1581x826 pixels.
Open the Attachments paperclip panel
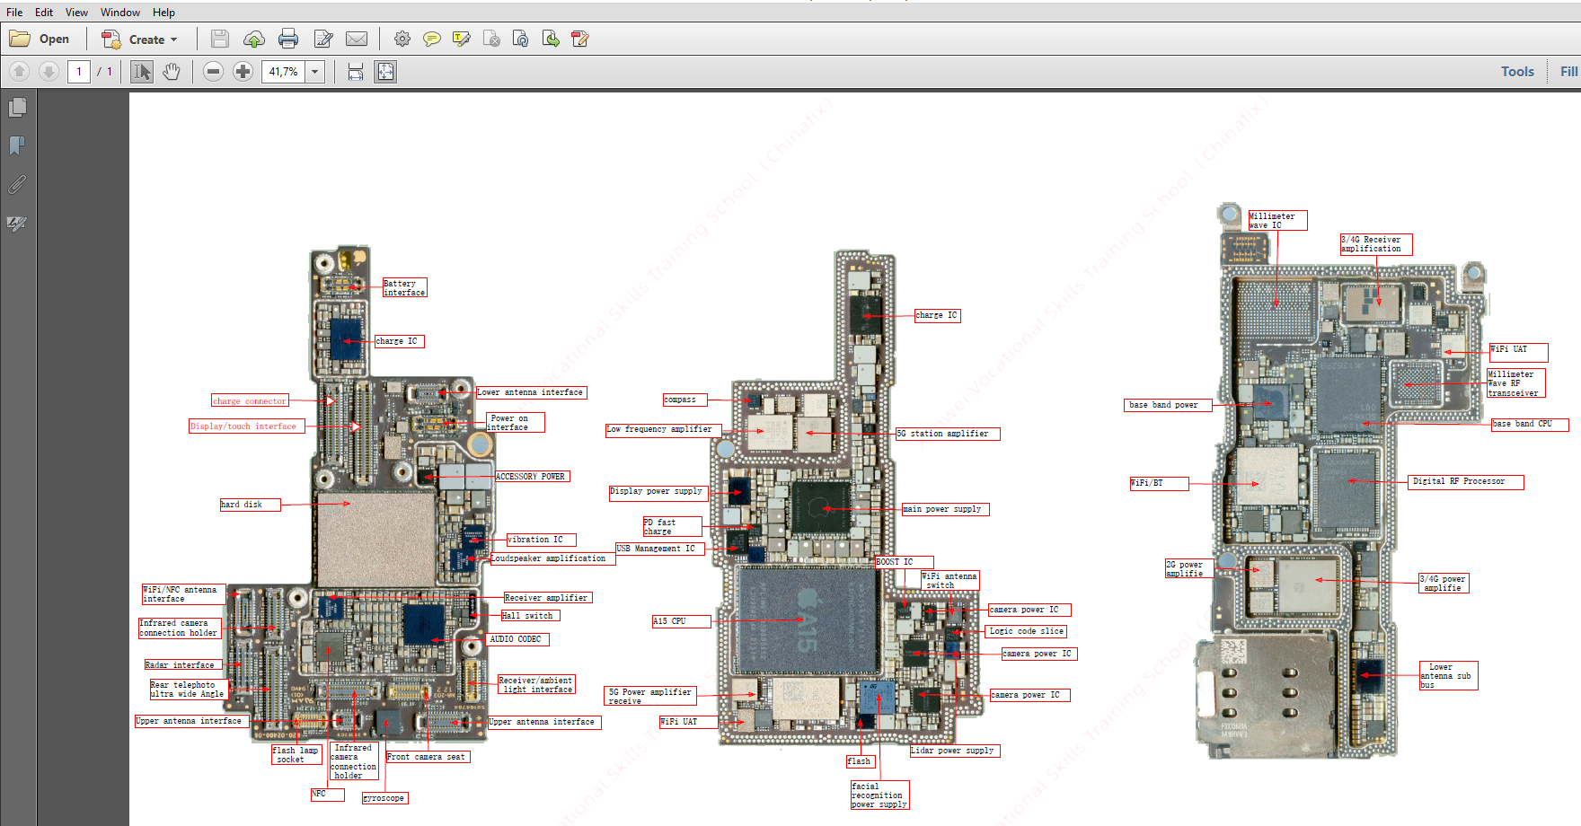point(17,185)
